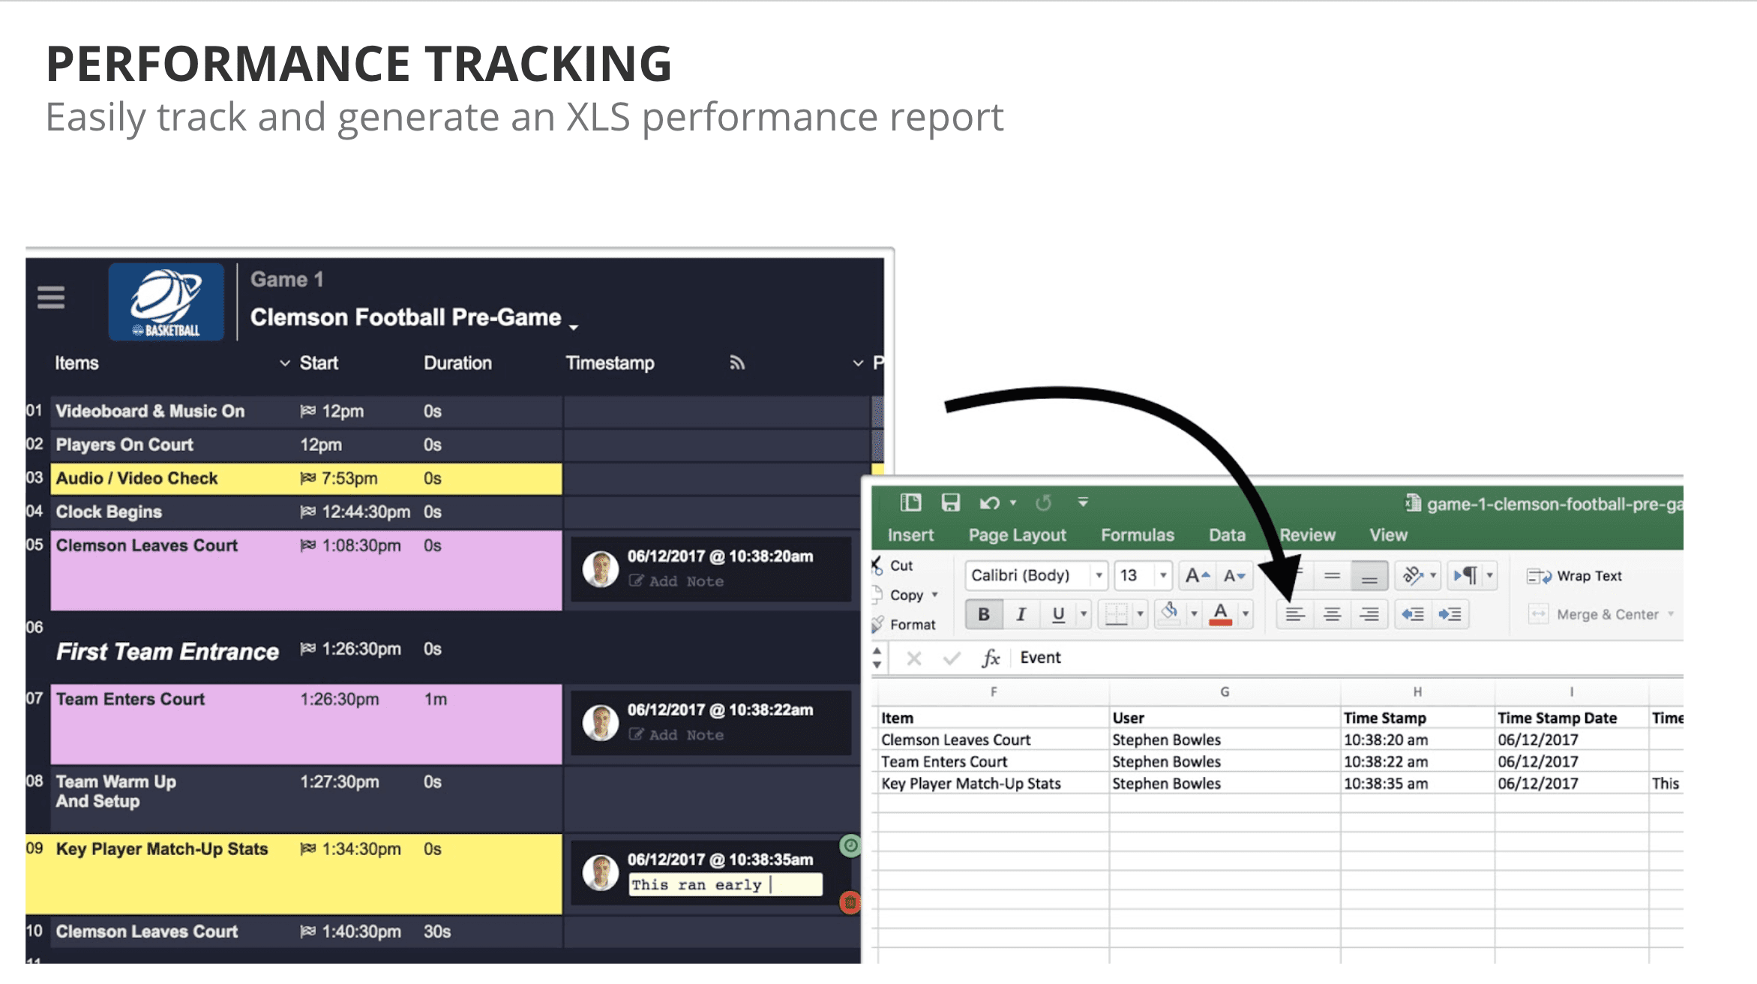The image size is (1757, 984).
Task: Open the hamburger menu in rundown app
Action: (51, 298)
